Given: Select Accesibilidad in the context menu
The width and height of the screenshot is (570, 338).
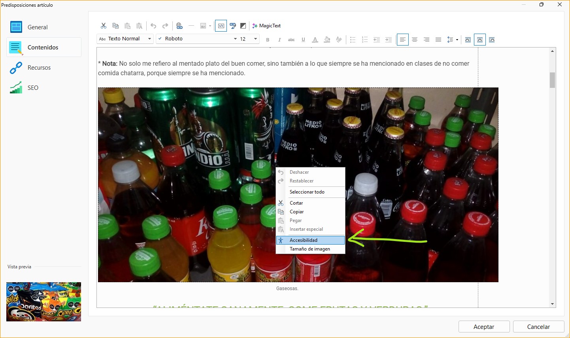Looking at the screenshot, I should pyautogui.click(x=310, y=240).
